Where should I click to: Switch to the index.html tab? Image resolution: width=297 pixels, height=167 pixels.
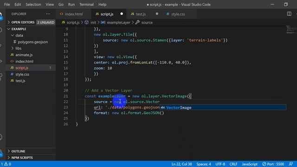click(x=73, y=14)
